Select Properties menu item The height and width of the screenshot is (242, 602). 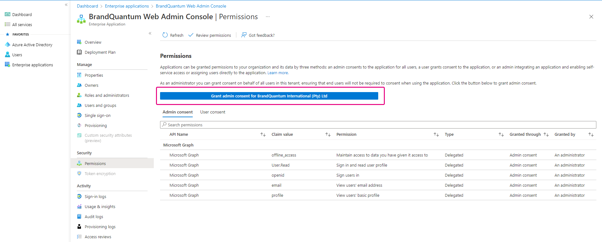pyautogui.click(x=94, y=75)
